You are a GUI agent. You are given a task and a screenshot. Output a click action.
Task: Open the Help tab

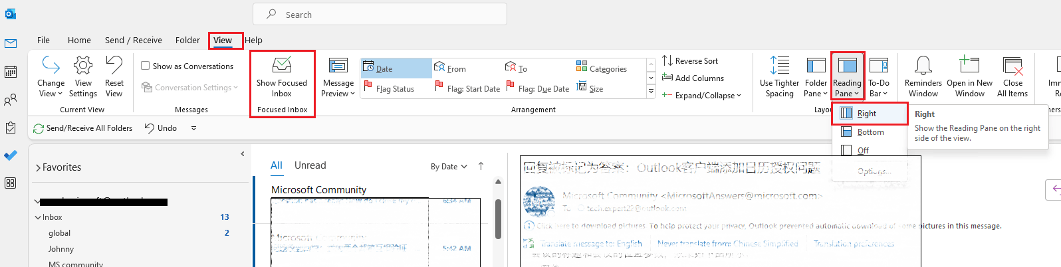[x=253, y=40]
